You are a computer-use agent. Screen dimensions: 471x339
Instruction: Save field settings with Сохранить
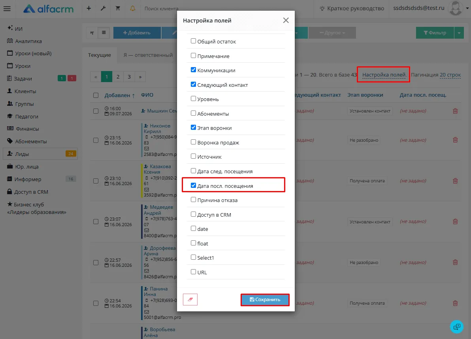pyautogui.click(x=265, y=300)
